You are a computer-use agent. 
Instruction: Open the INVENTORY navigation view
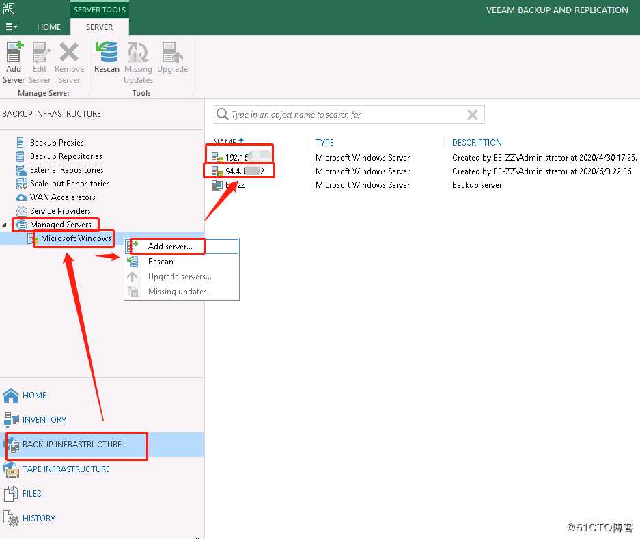click(102, 419)
